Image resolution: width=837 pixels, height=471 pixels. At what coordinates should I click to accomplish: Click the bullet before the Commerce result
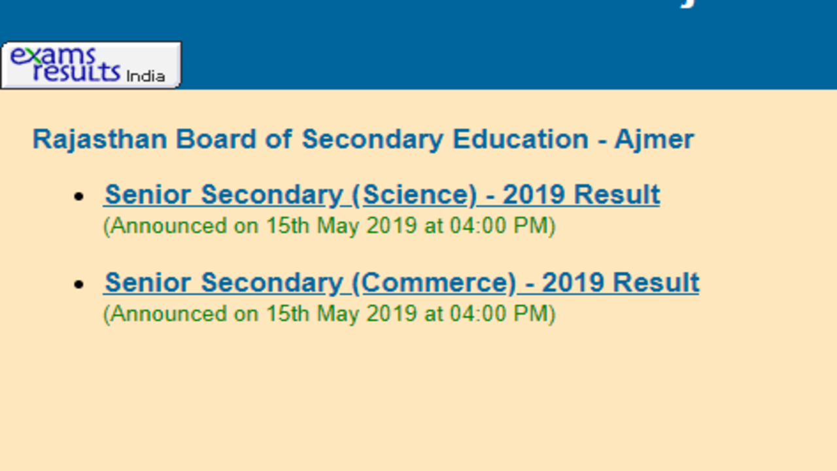click(80, 284)
